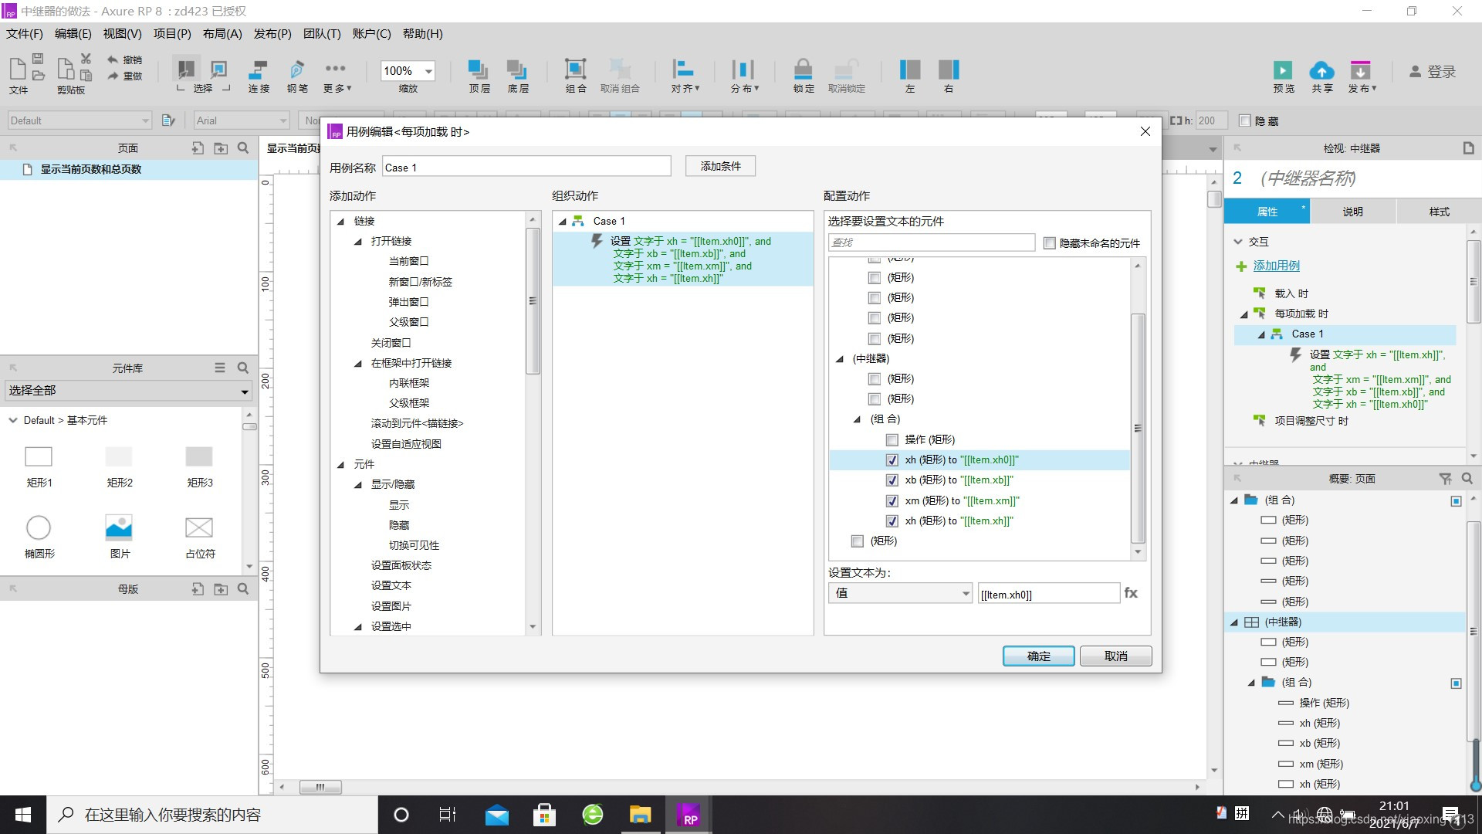Image resolution: width=1482 pixels, height=834 pixels.
Task: Select the 钢笔 (Pen) tool
Action: (297, 70)
